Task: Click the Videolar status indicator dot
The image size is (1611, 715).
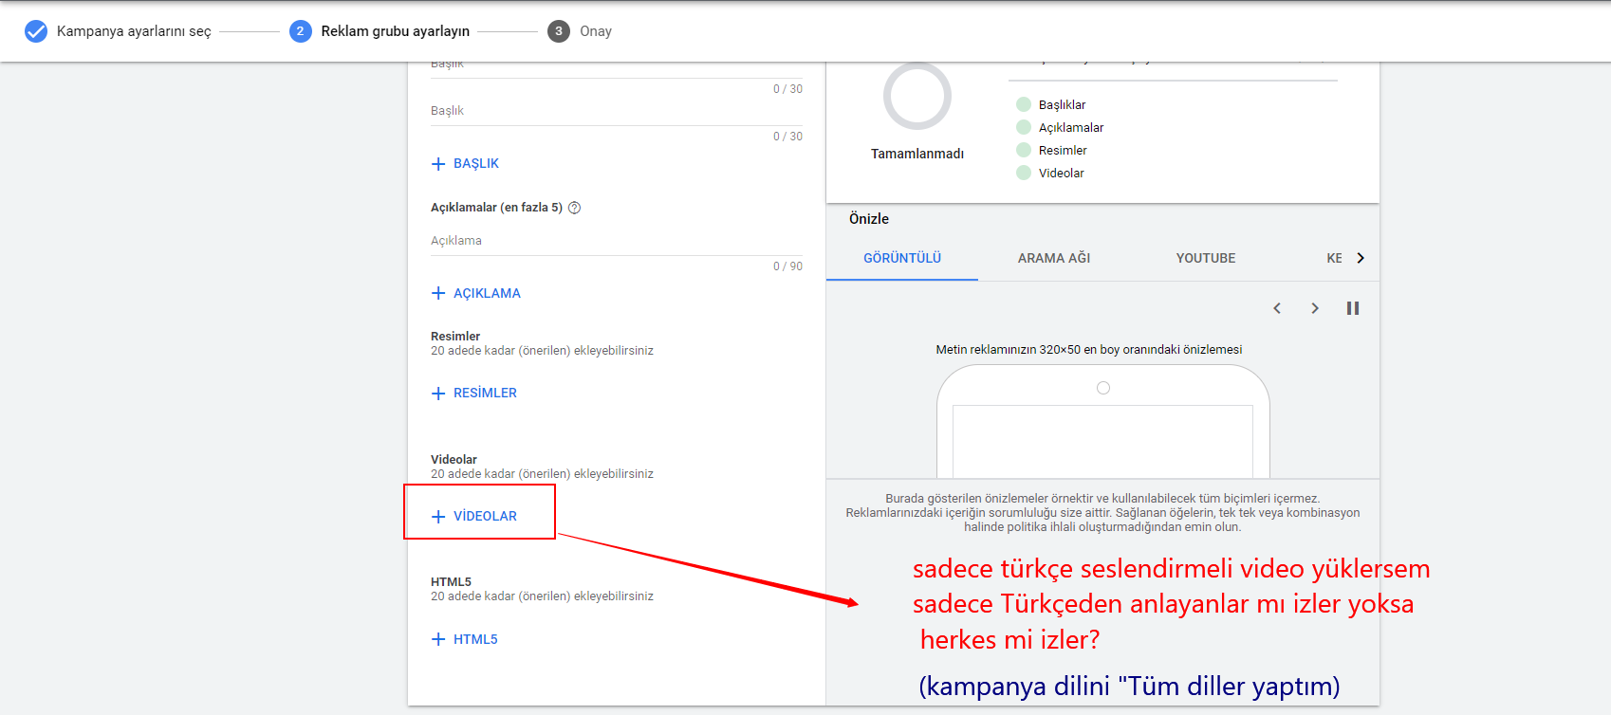Action: 1024,173
